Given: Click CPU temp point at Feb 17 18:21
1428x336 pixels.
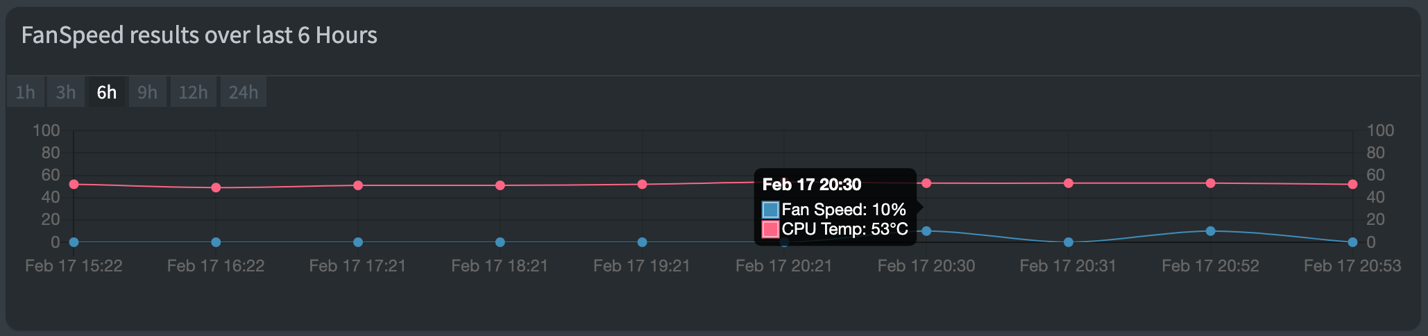Looking at the screenshot, I should [500, 185].
